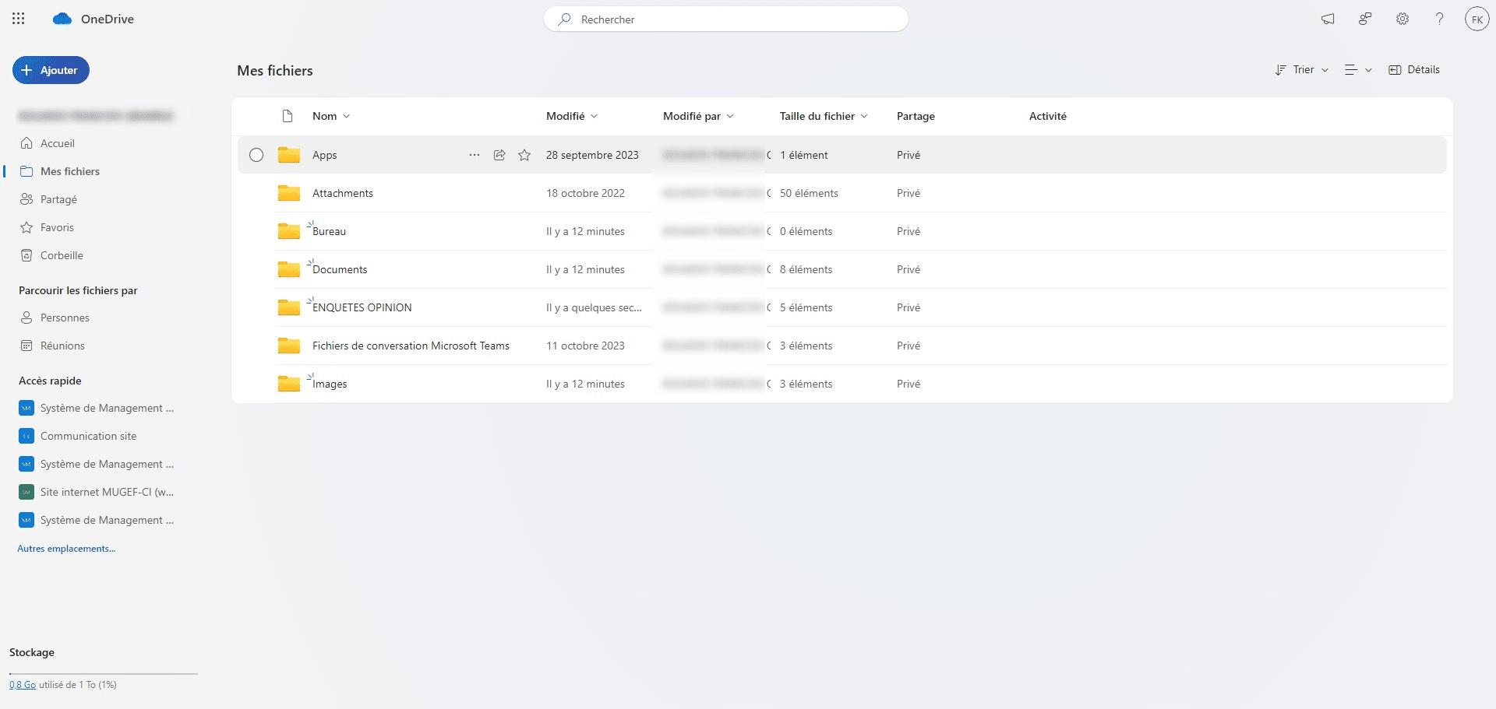The width and height of the screenshot is (1496, 709).
Task: Follow the Autres emplacements link
Action: pyautogui.click(x=66, y=549)
